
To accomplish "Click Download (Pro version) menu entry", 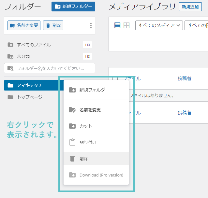I will (101, 175).
